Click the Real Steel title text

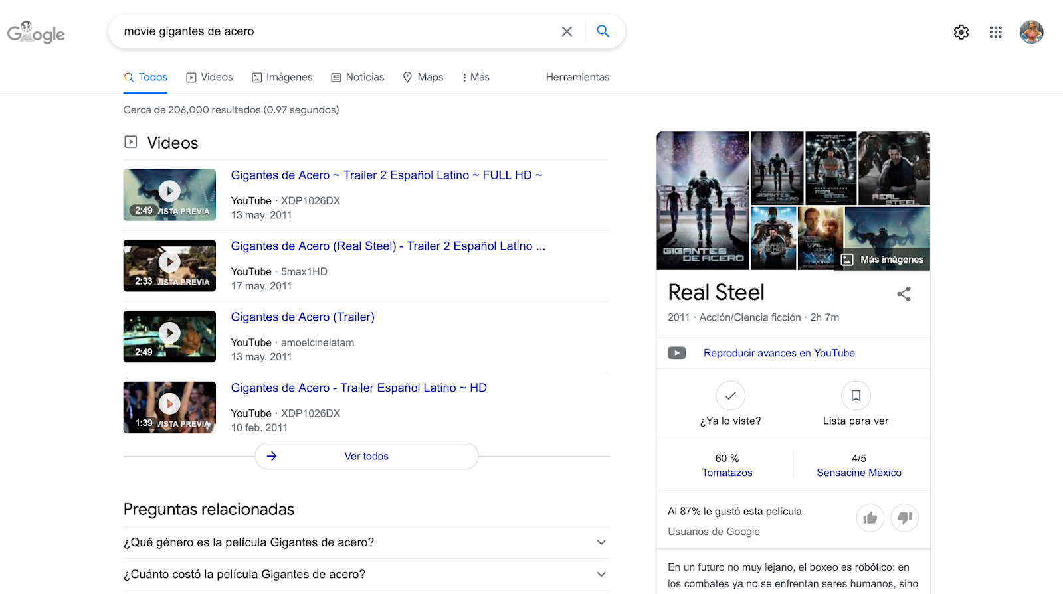pos(716,293)
